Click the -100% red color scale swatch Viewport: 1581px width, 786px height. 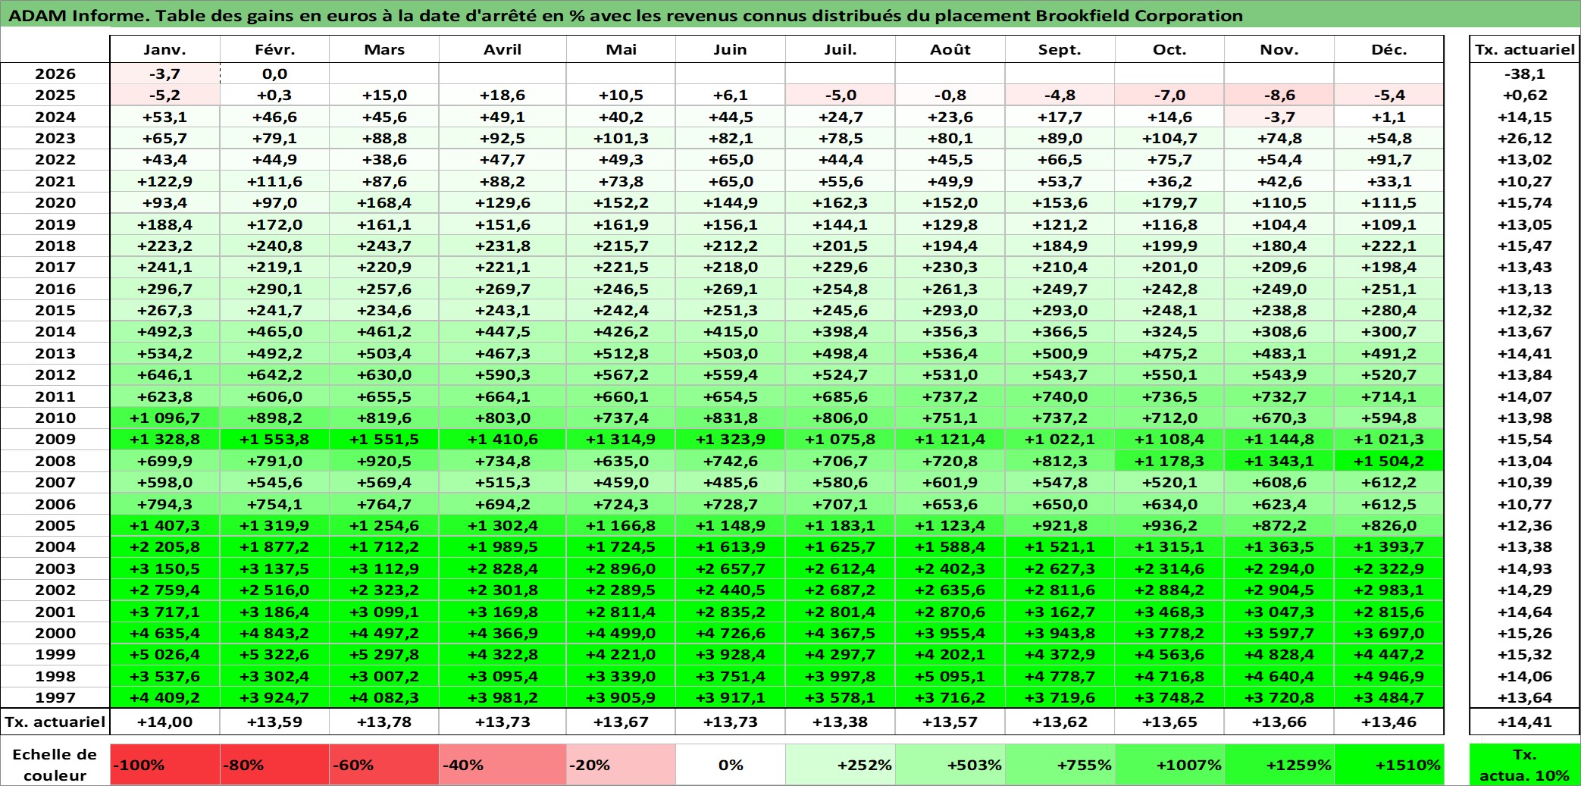pyautogui.click(x=165, y=765)
